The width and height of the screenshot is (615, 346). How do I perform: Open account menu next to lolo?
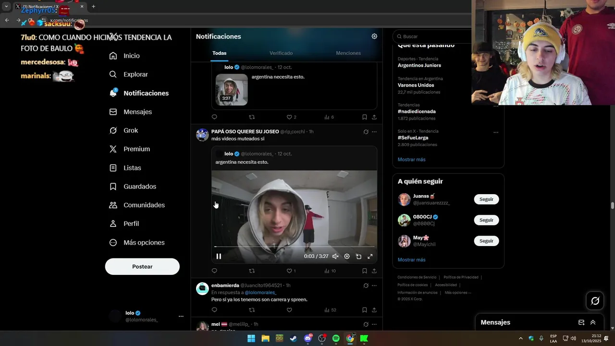181,316
